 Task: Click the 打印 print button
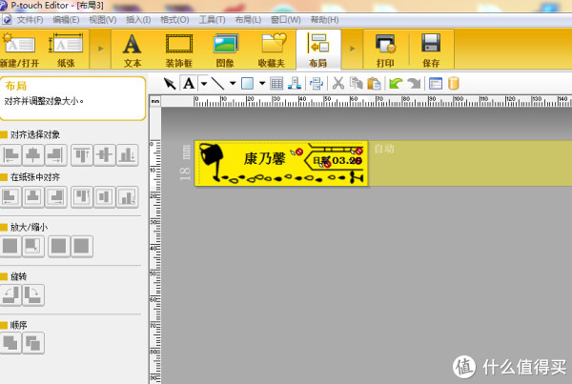point(385,50)
